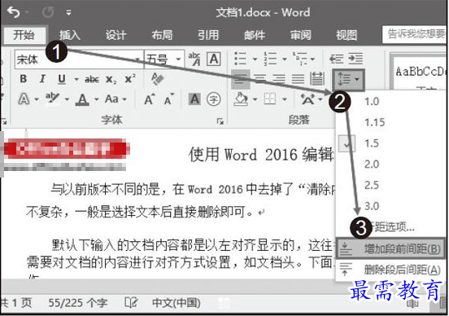Click the Redo button in quick access toolbar
Screen dimensions: 449x316
48,12
